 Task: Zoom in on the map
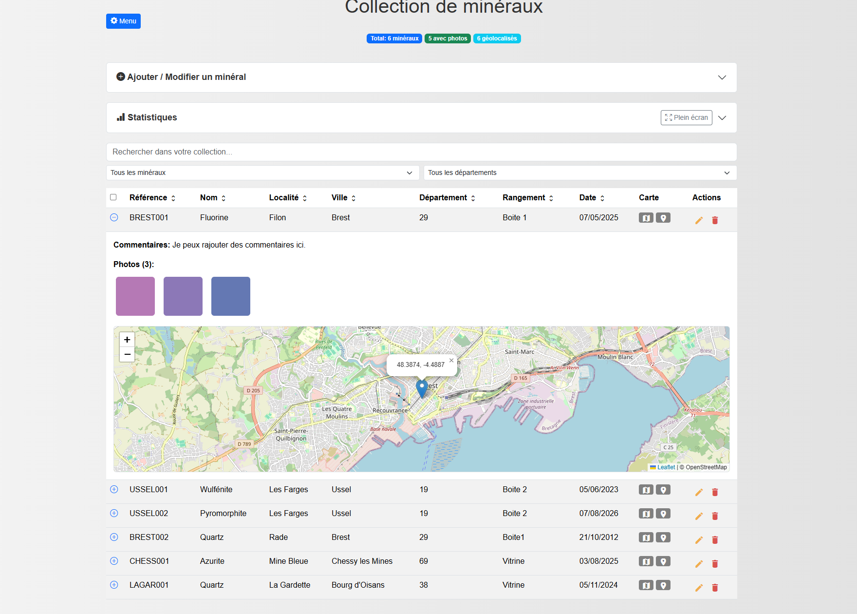127,340
